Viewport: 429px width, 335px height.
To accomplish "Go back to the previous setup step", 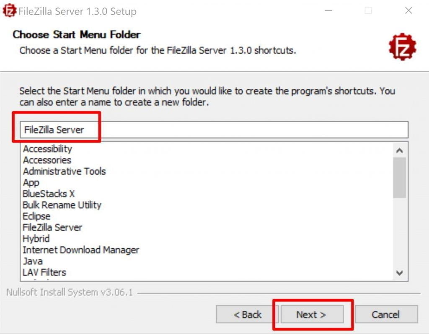I will point(247,314).
